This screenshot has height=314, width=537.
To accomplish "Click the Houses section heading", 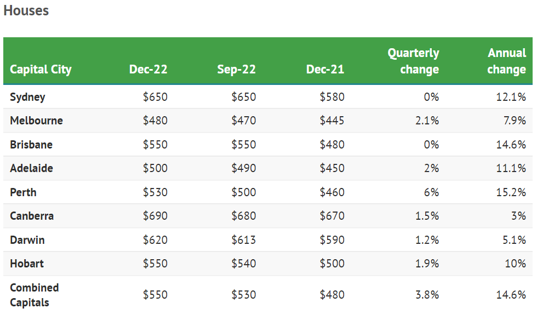I will pos(26,11).
